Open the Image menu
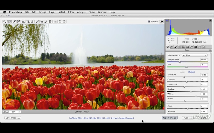 [x=43, y=12]
